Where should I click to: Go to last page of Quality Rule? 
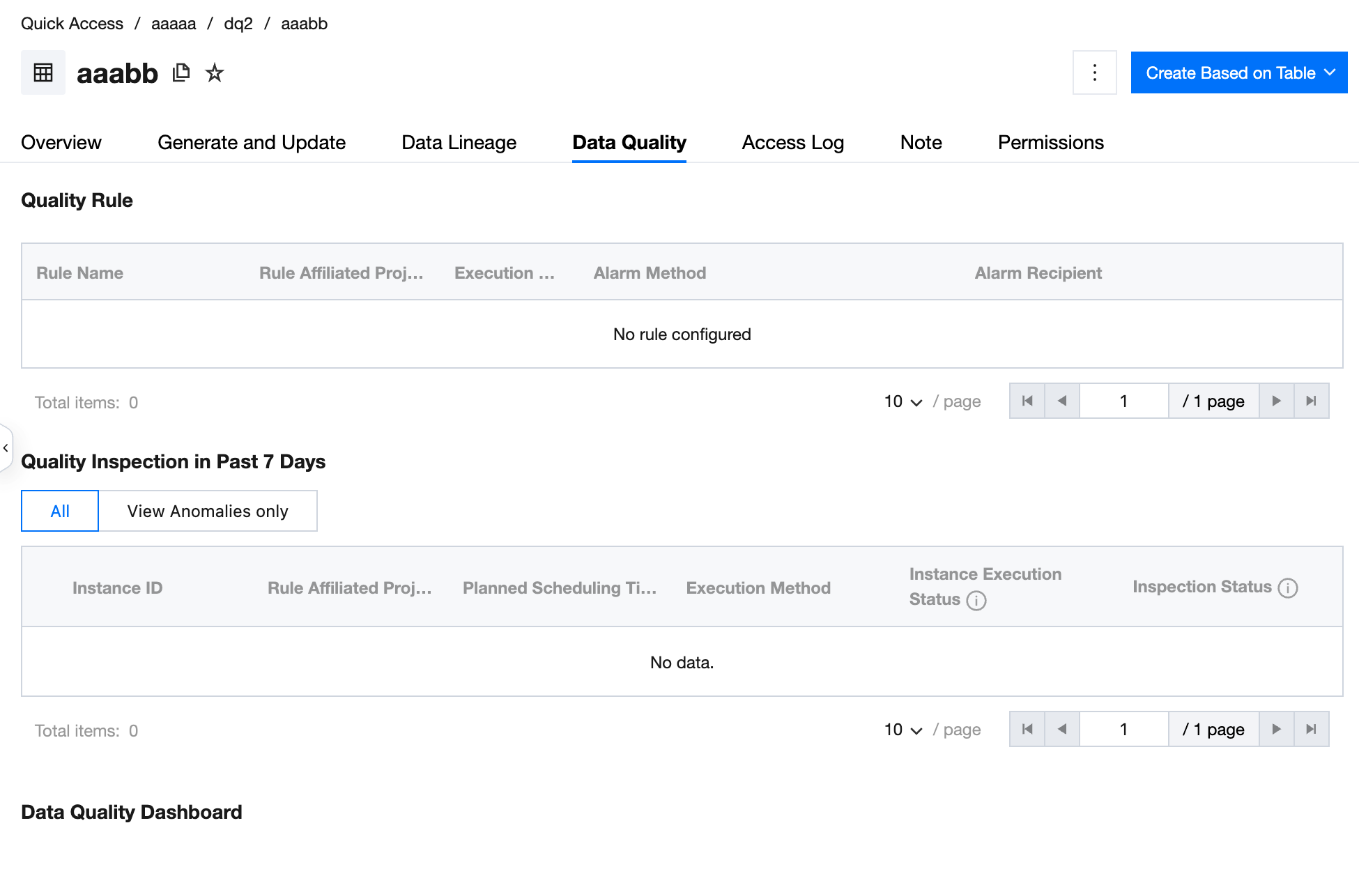[1312, 401]
